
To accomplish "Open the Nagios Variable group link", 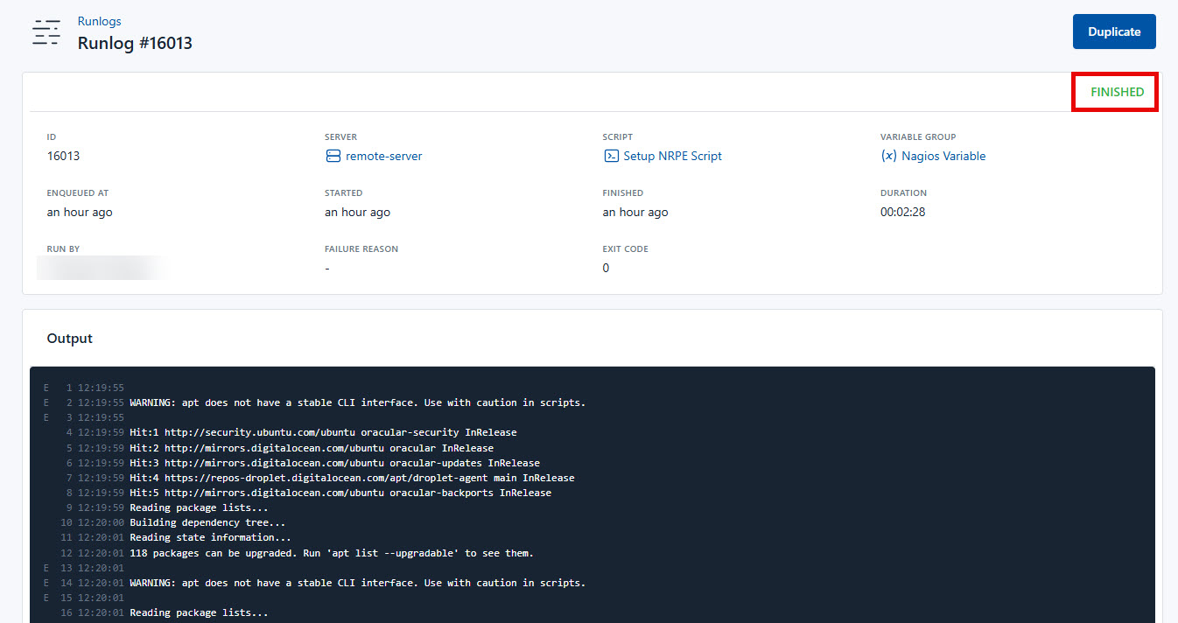I will (943, 156).
